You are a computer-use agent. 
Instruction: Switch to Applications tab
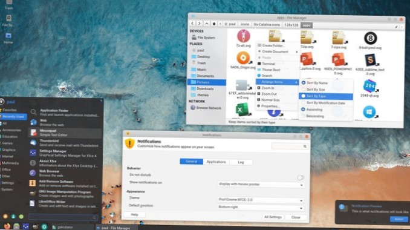(x=216, y=162)
